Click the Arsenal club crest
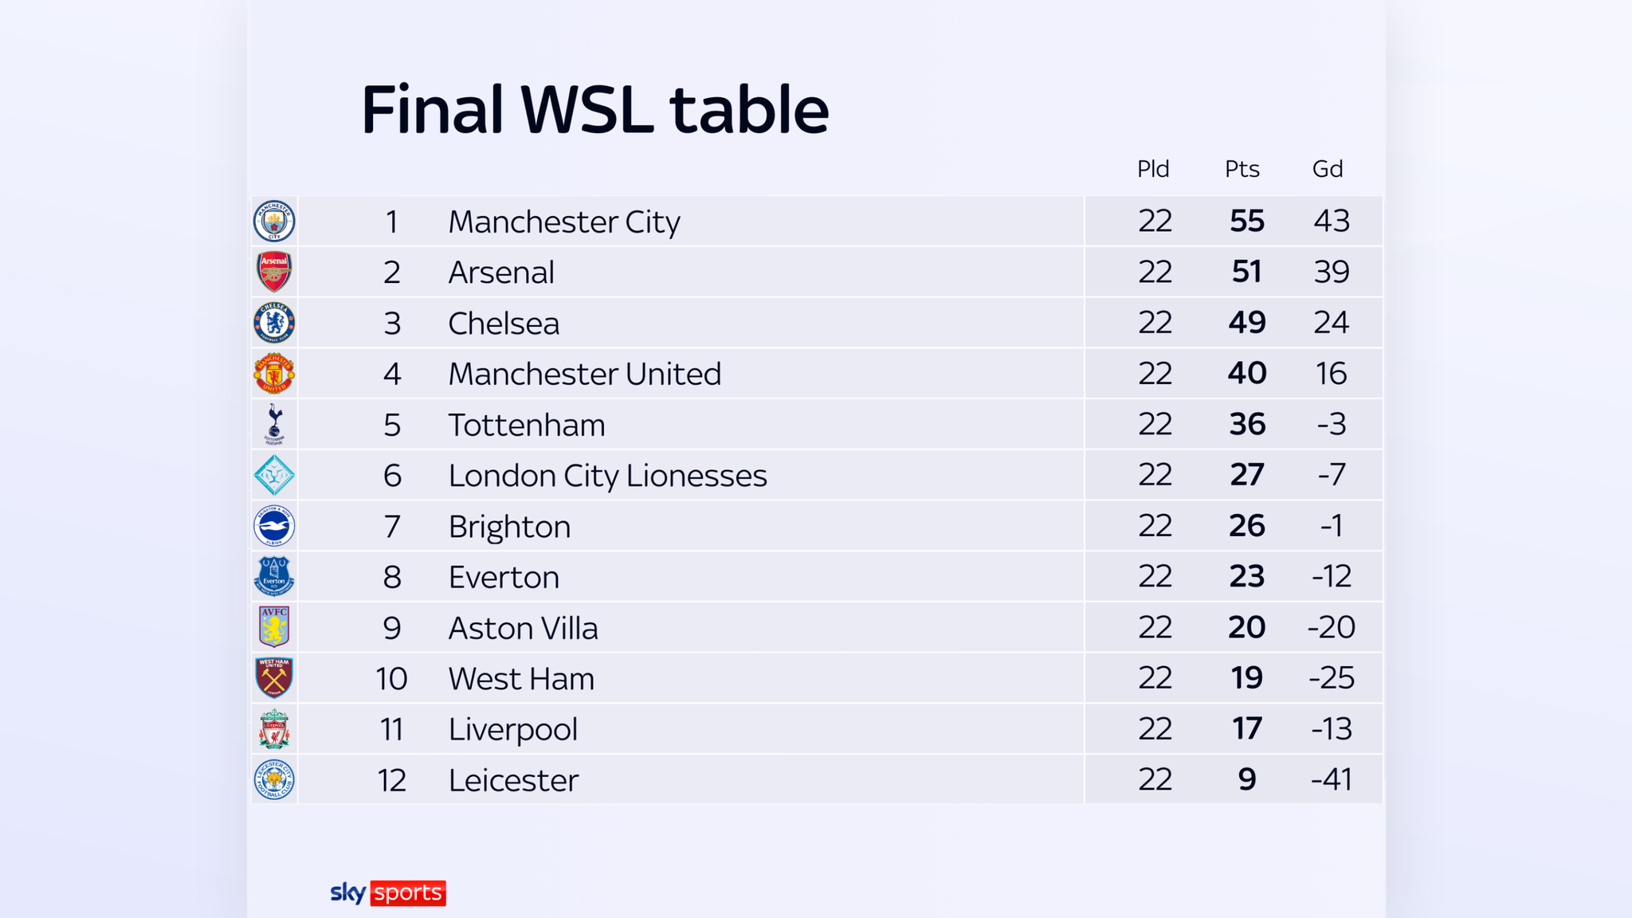 pos(274,272)
